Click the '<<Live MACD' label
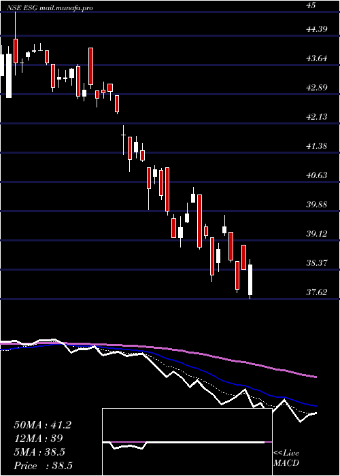Image resolution: width=340 pixels, height=476 pixels. click(286, 458)
